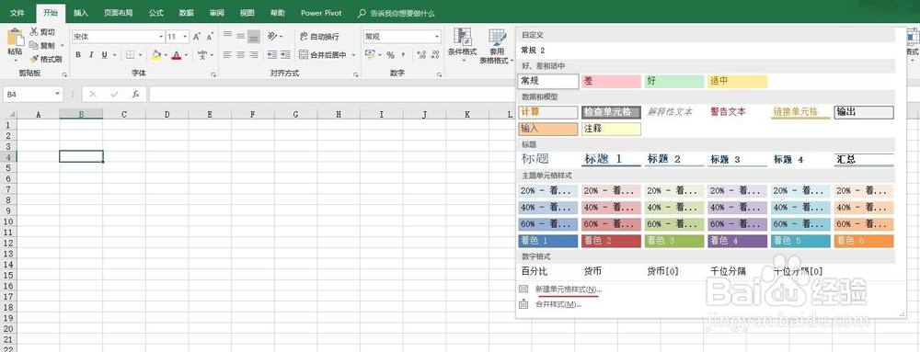Expand the underline style dropdown arrow
Screen dimensions: 920x352
(114, 55)
